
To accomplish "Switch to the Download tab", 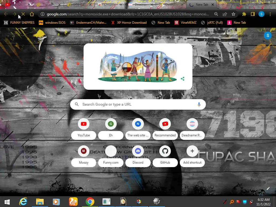I will (171, 5).
